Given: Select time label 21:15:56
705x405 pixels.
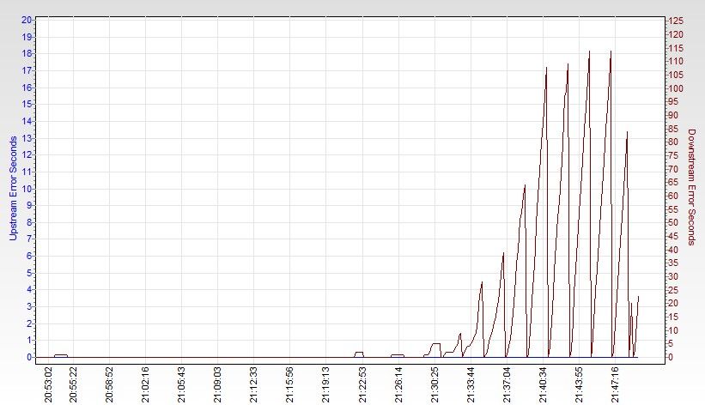Looking at the screenshot, I should pos(290,384).
